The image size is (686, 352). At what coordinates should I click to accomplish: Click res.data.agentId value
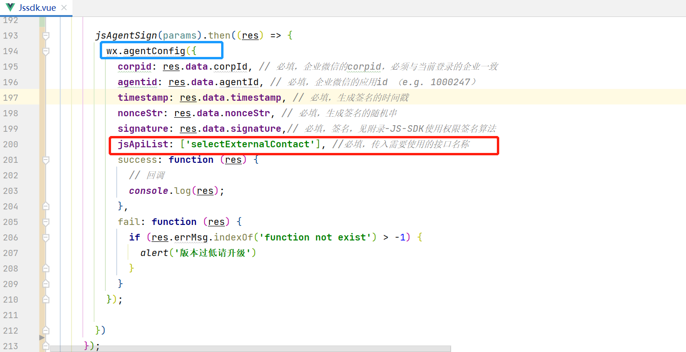click(214, 82)
